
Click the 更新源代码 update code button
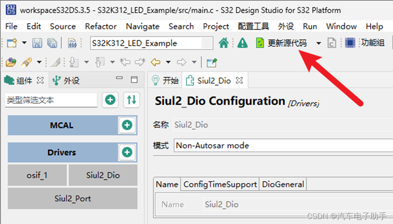coord(281,43)
